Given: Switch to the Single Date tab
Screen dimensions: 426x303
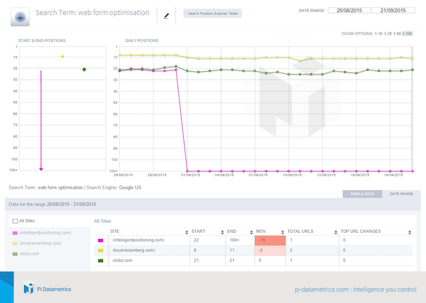Looking at the screenshot, I should (x=362, y=194).
